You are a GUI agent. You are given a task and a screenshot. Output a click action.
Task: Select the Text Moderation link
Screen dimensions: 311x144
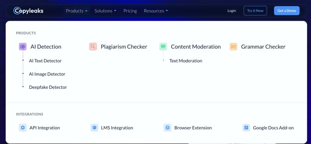pyautogui.click(x=186, y=61)
